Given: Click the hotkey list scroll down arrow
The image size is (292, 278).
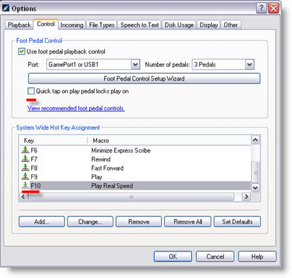Looking at the screenshot, I should [x=255, y=188].
